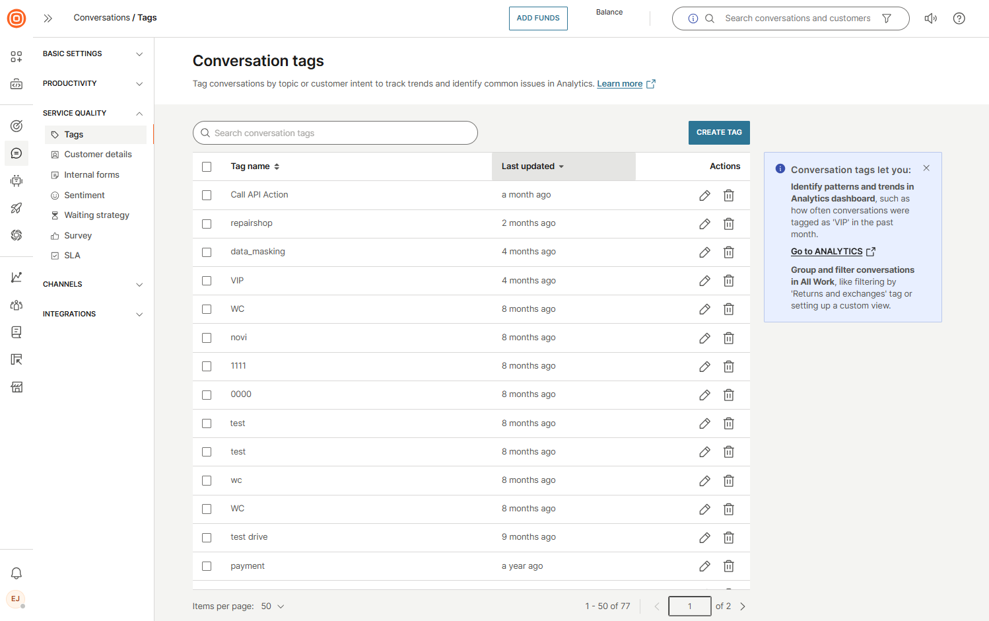The image size is (989, 621).
Task: Check the Call API Action checkbox
Action: click(x=207, y=196)
